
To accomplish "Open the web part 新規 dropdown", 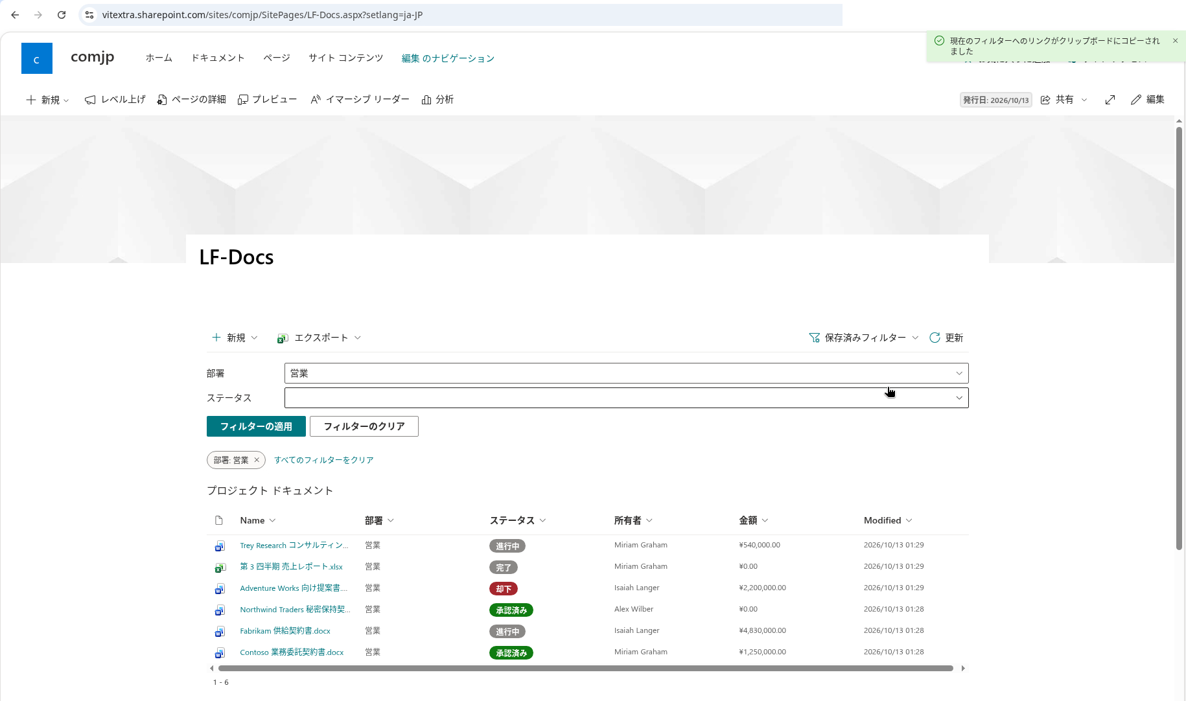I will 235,338.
